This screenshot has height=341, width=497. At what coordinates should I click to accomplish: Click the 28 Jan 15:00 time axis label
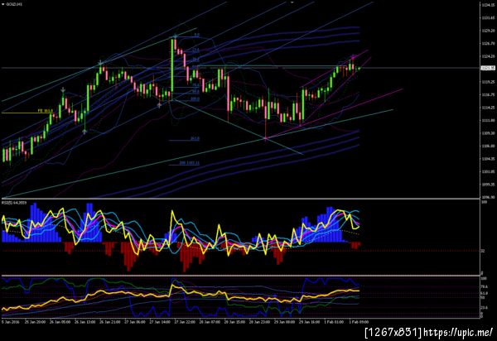pyautogui.click(x=234, y=322)
